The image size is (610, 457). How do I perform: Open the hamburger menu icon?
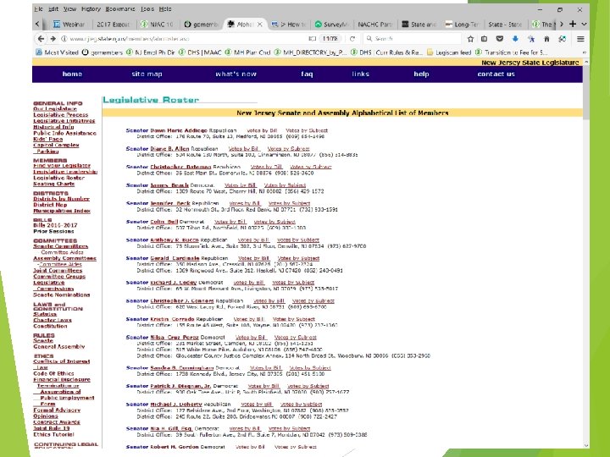click(580, 39)
